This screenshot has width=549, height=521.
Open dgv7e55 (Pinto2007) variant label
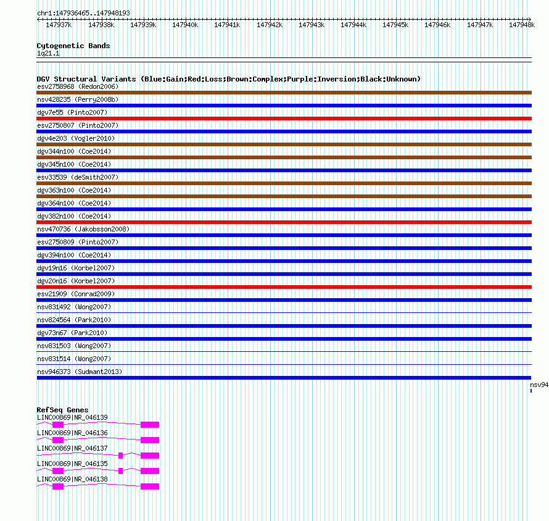tap(72, 112)
